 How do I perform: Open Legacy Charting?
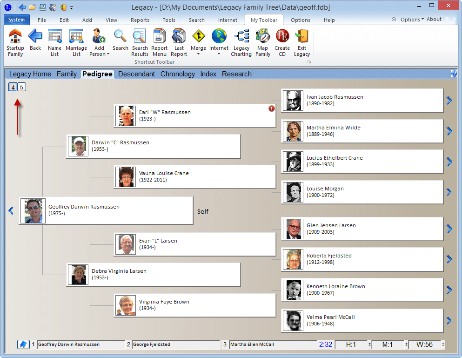click(x=241, y=42)
